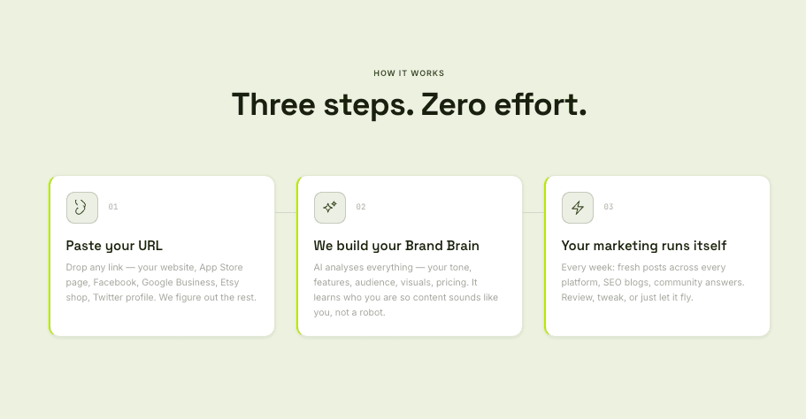Click the green left edge of the step 03 card

(546, 255)
